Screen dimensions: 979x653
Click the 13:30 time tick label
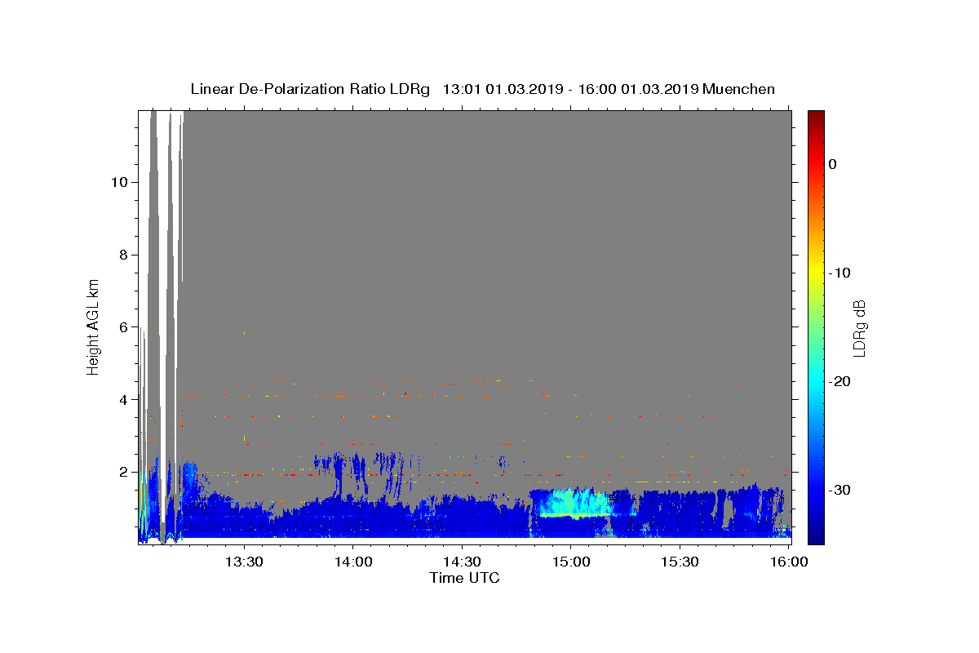pos(244,562)
